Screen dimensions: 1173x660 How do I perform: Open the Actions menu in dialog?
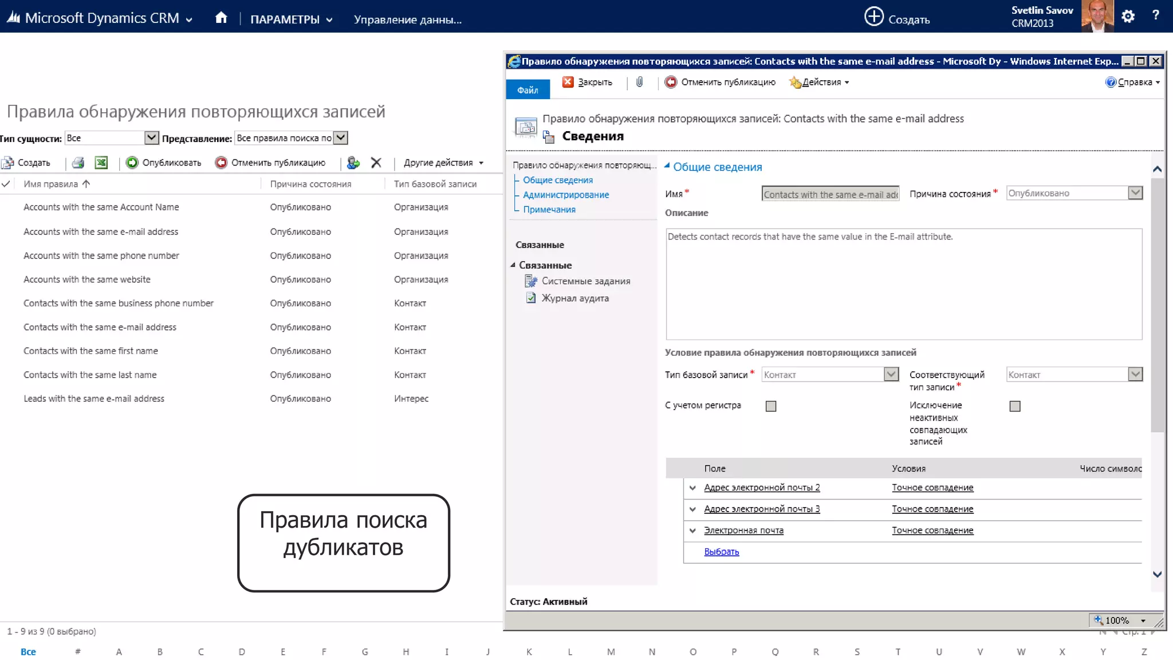pos(819,82)
